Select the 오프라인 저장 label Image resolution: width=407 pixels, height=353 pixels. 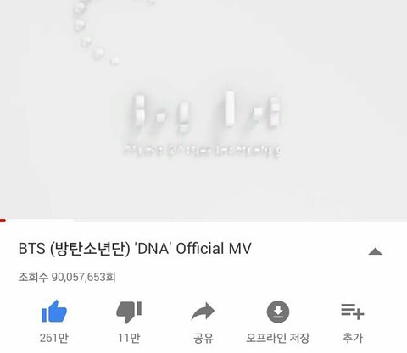click(278, 338)
